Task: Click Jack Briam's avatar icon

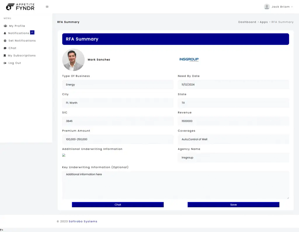Action: [x=267, y=7]
